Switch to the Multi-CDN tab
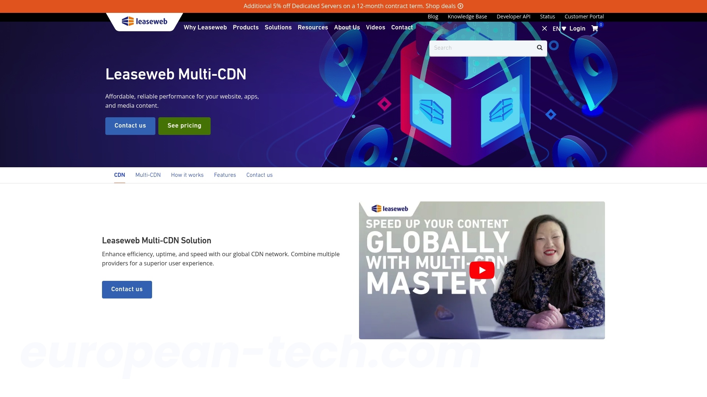 click(x=148, y=175)
